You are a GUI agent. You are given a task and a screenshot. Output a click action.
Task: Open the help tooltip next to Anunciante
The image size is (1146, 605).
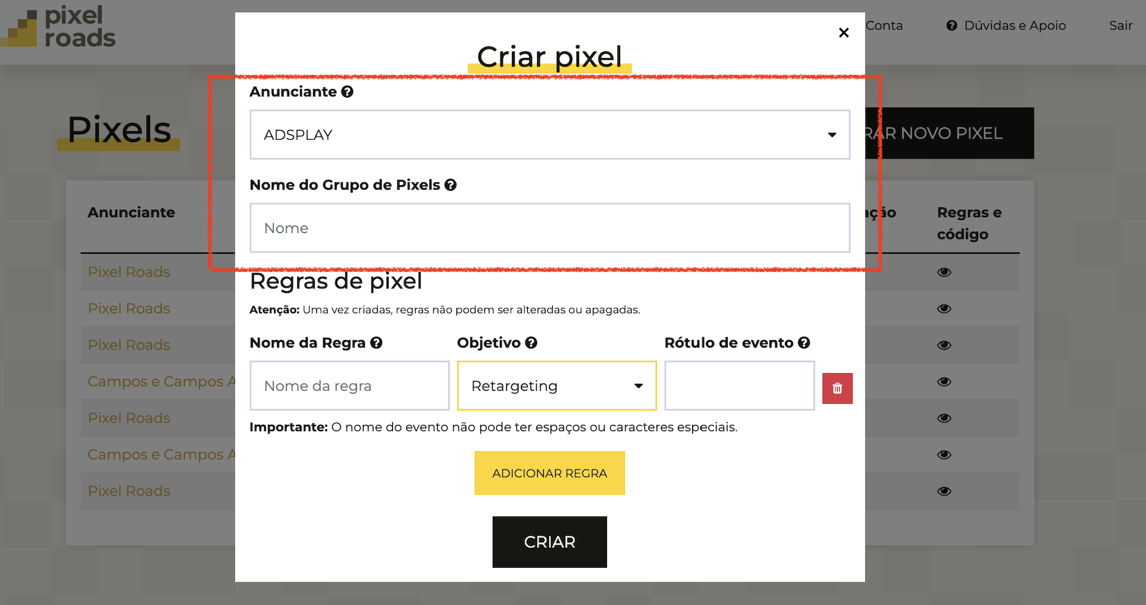(x=347, y=91)
